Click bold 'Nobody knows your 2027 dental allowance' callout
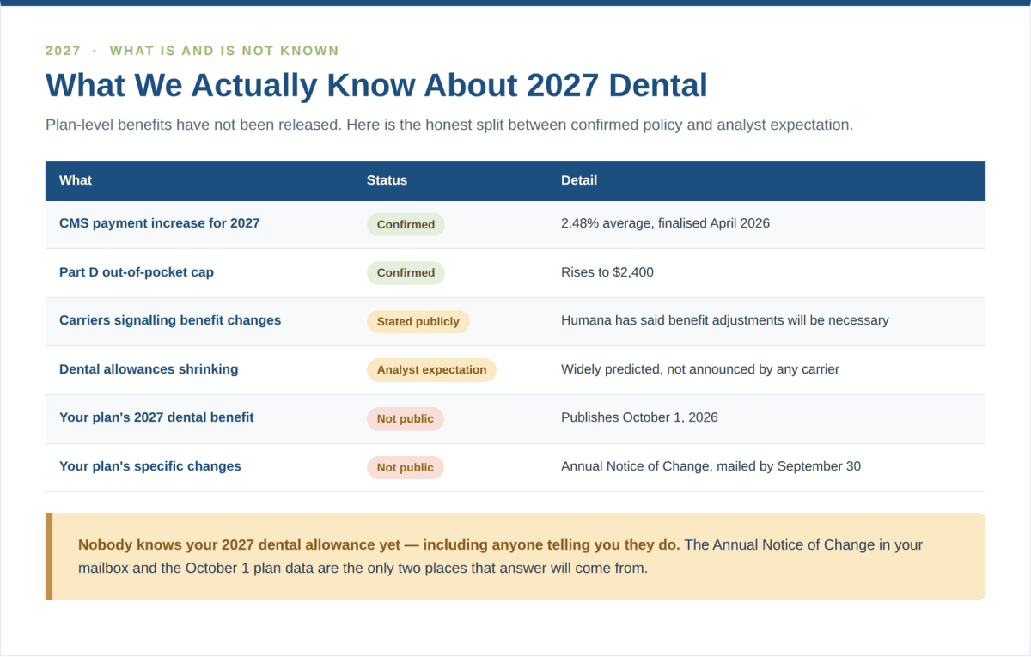Screen dimensions: 1031x657 pos(379,544)
